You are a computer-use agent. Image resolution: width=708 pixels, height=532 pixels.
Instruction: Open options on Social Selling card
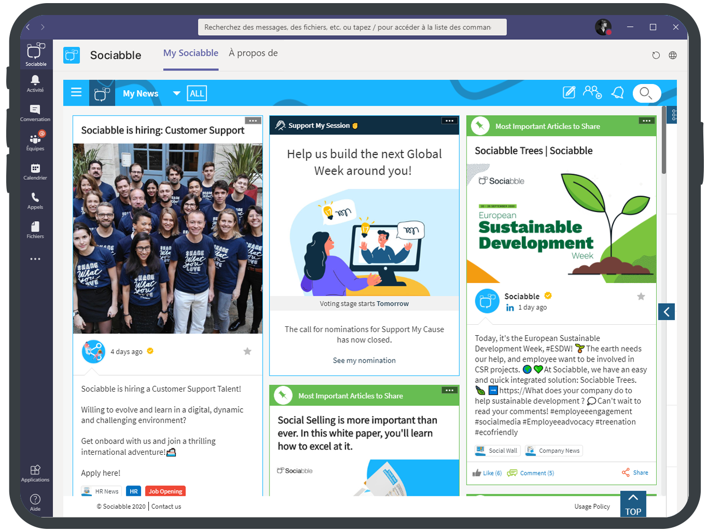click(x=449, y=390)
